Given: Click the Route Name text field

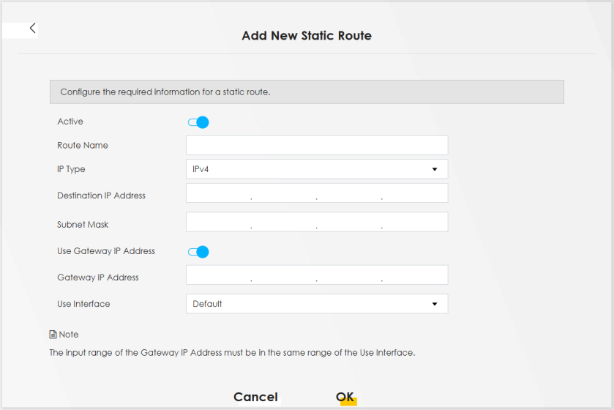Looking at the screenshot, I should pyautogui.click(x=316, y=145).
